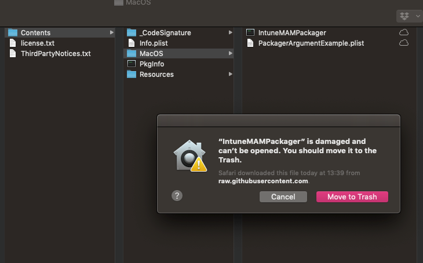Select the Resources folder icon

[132, 75]
